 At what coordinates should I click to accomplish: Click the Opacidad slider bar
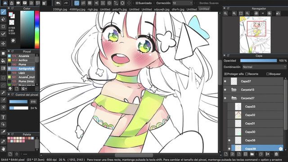click(x=258, y=61)
